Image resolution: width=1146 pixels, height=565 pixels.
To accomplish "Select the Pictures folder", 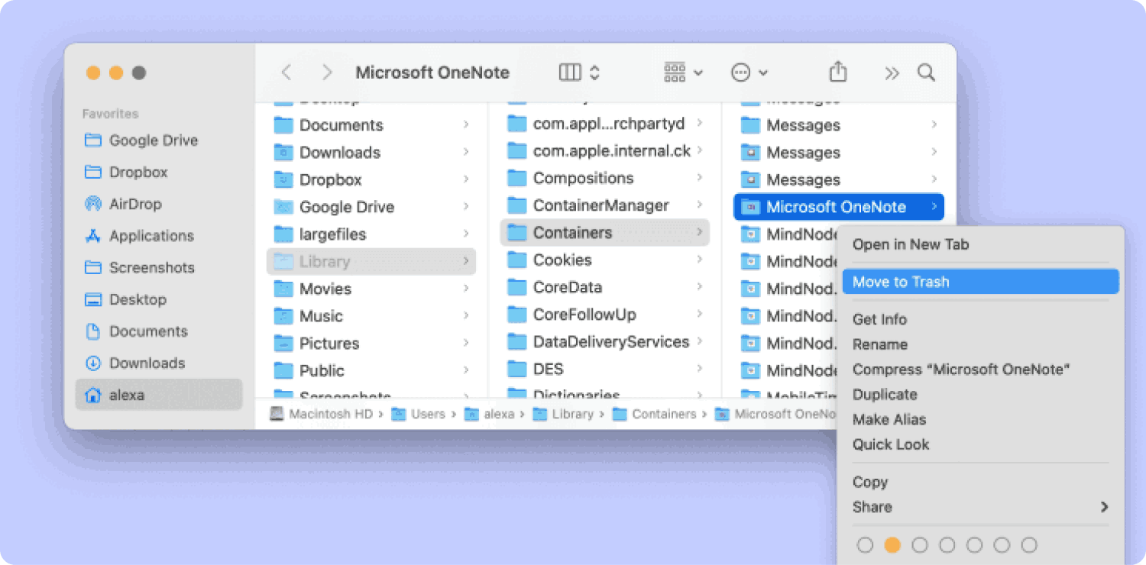I will point(371,344).
